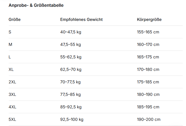The image size is (186, 126).
Task: Click the '170–180 cm' height cell
Action: click(148, 70)
